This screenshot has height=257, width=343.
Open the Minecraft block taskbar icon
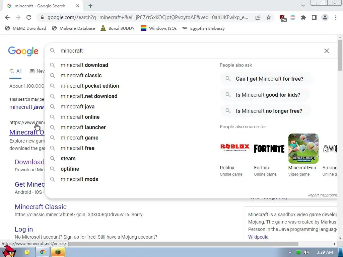point(58,252)
